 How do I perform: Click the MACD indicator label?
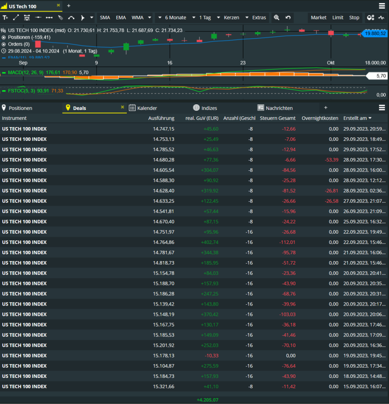[26, 73]
